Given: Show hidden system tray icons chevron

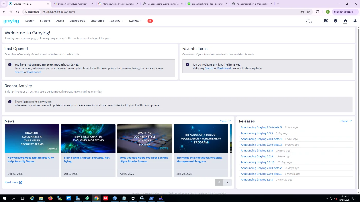Looking at the screenshot, I should click(326, 198).
